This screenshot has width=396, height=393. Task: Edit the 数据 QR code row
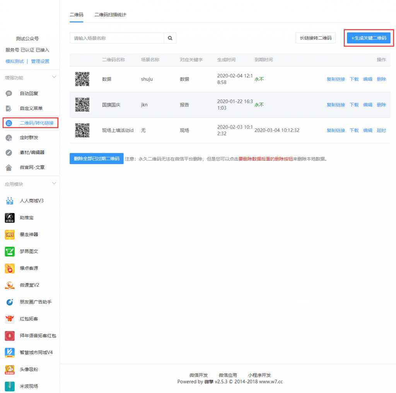pos(368,79)
